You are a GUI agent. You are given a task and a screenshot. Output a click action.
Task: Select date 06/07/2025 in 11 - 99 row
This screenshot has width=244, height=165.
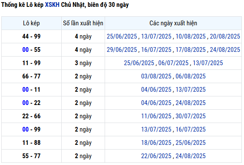point(173,63)
